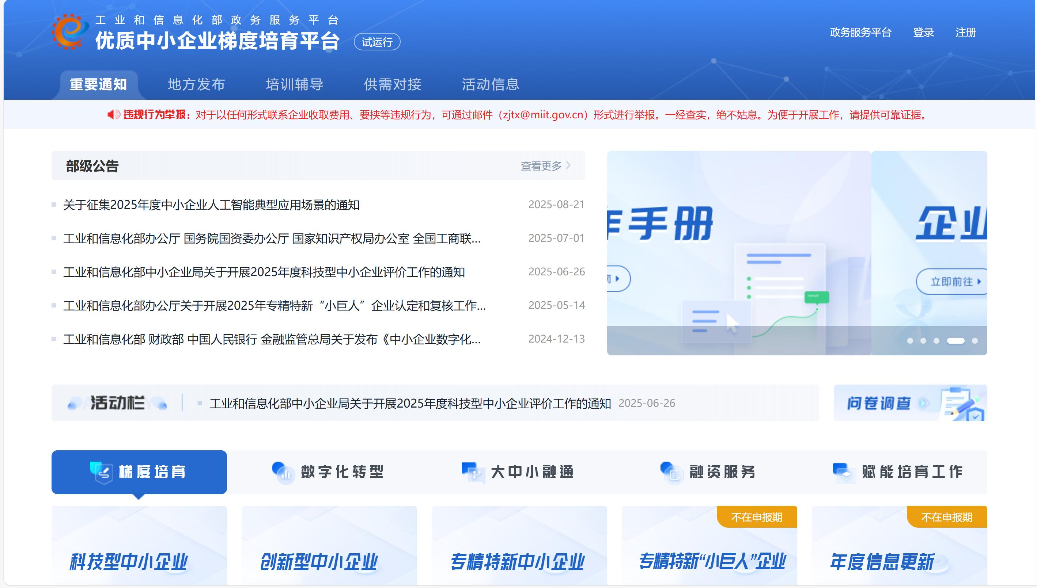Image resolution: width=1037 pixels, height=588 pixels.
Task: Click the 登录 link
Action: [923, 32]
